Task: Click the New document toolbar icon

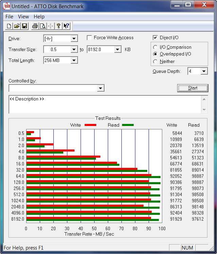Action: [x=9, y=26]
